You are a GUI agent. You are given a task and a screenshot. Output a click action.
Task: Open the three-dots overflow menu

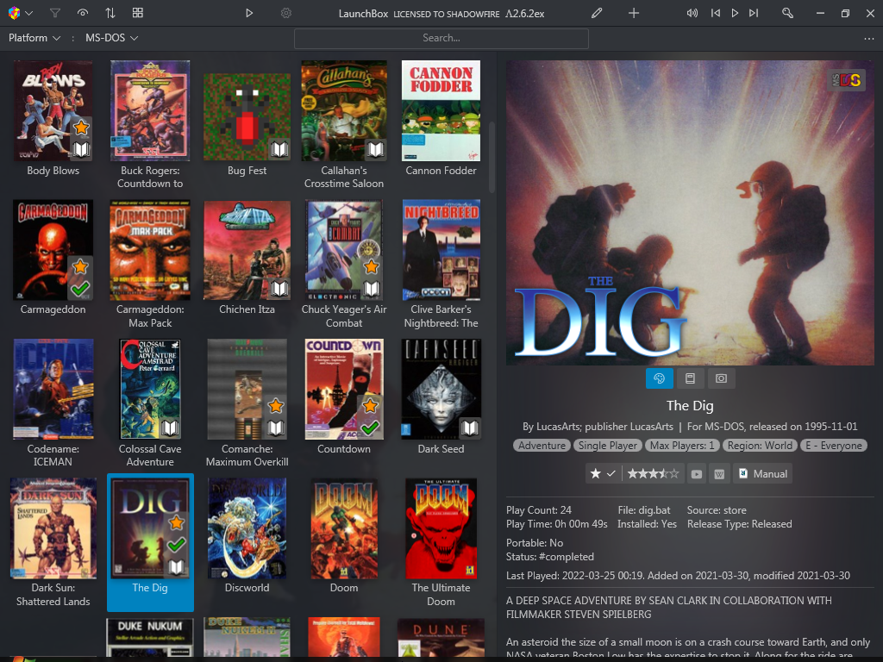click(x=868, y=38)
